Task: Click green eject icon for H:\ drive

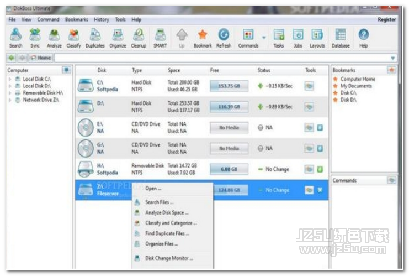Action: click(x=320, y=169)
